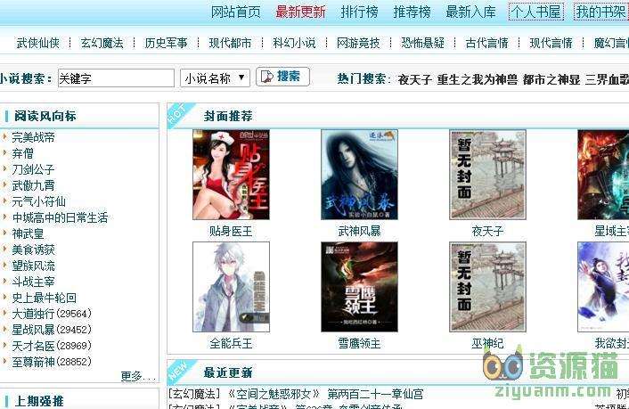Viewport: 629px width, 409px height.
Task: Open 武神风暴 cover thumbnail
Action: click(359, 175)
